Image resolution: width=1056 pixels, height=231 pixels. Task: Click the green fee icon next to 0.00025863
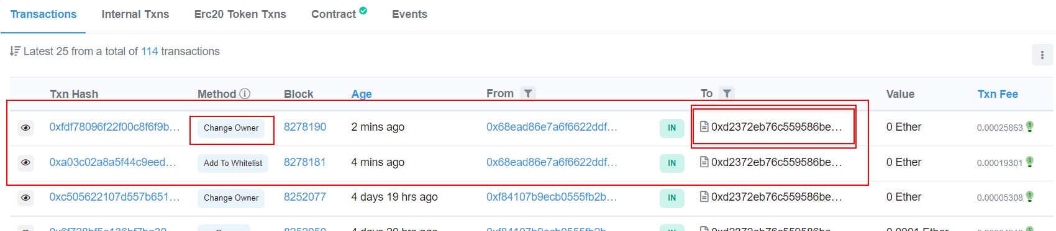pyautogui.click(x=1030, y=126)
